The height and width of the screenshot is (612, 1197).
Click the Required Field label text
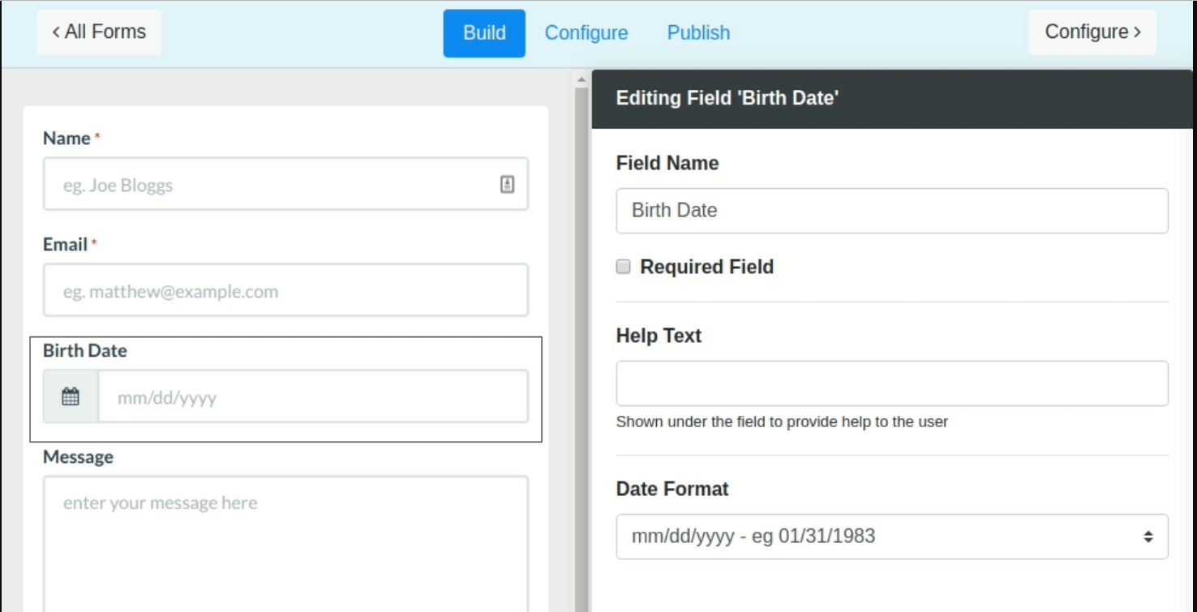coord(706,267)
